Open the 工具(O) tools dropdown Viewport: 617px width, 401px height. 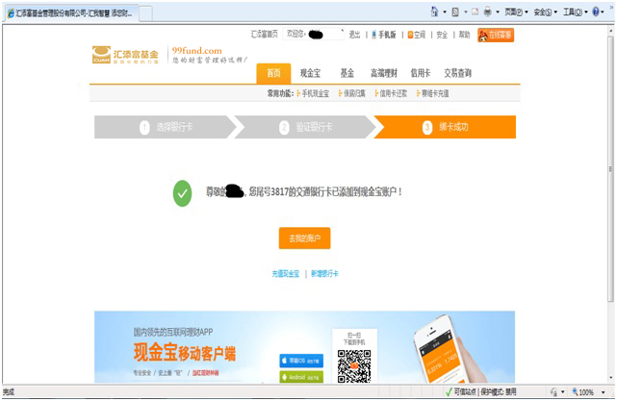pyautogui.click(x=574, y=13)
